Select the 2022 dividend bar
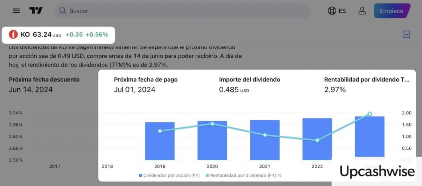The height and width of the screenshot is (186, 422). (x=317, y=139)
